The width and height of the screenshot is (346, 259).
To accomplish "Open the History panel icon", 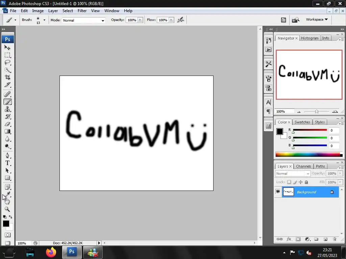I will 268,40.
